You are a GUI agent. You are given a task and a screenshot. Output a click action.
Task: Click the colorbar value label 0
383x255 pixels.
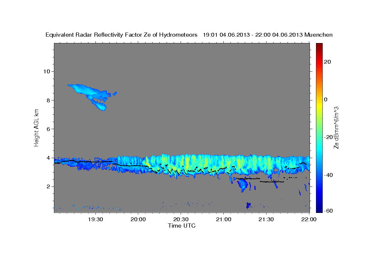(326, 99)
